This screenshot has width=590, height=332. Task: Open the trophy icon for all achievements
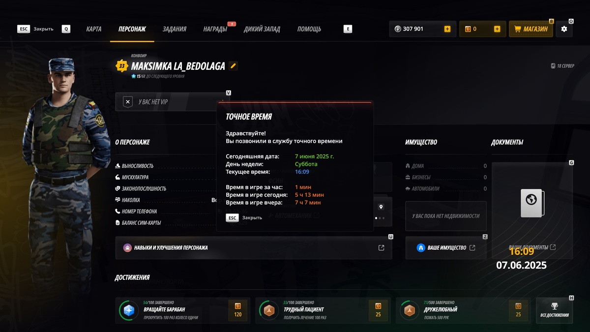[x=555, y=306]
